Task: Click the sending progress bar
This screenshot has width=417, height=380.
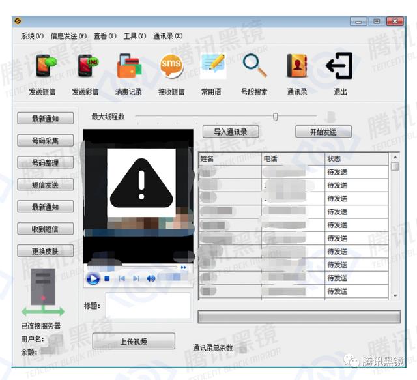Action: coord(299,317)
